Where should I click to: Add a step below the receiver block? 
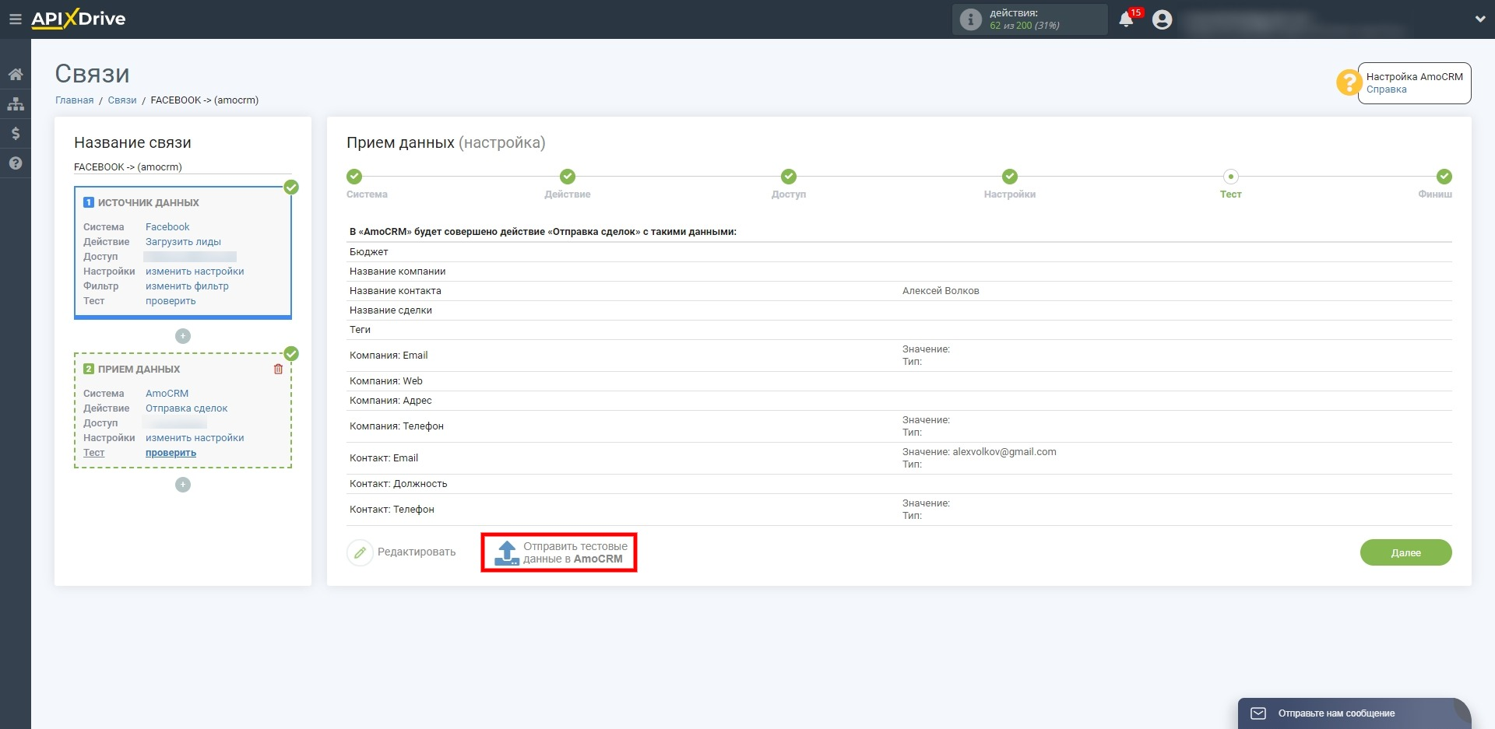pos(183,485)
